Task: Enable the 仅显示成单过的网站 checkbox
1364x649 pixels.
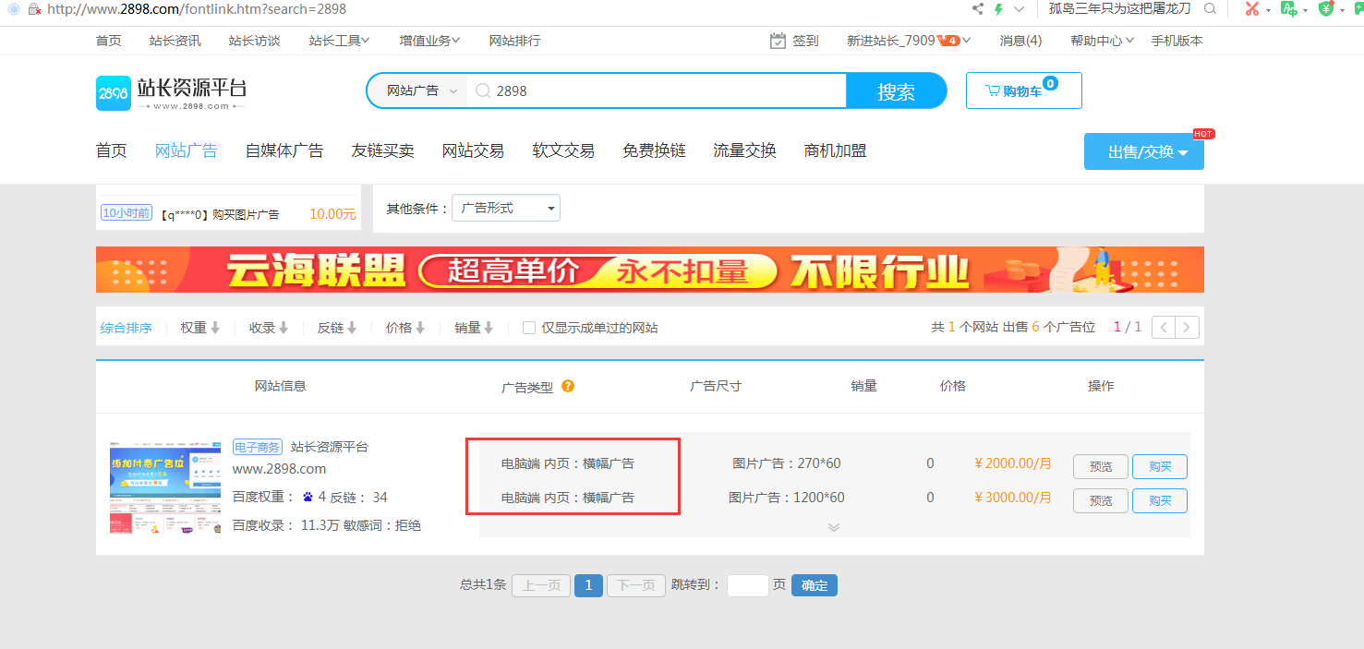Action: coord(527,327)
